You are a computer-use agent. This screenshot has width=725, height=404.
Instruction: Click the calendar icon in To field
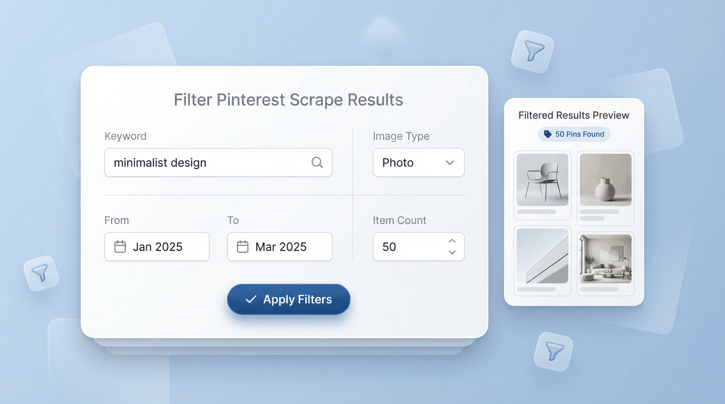coord(242,247)
